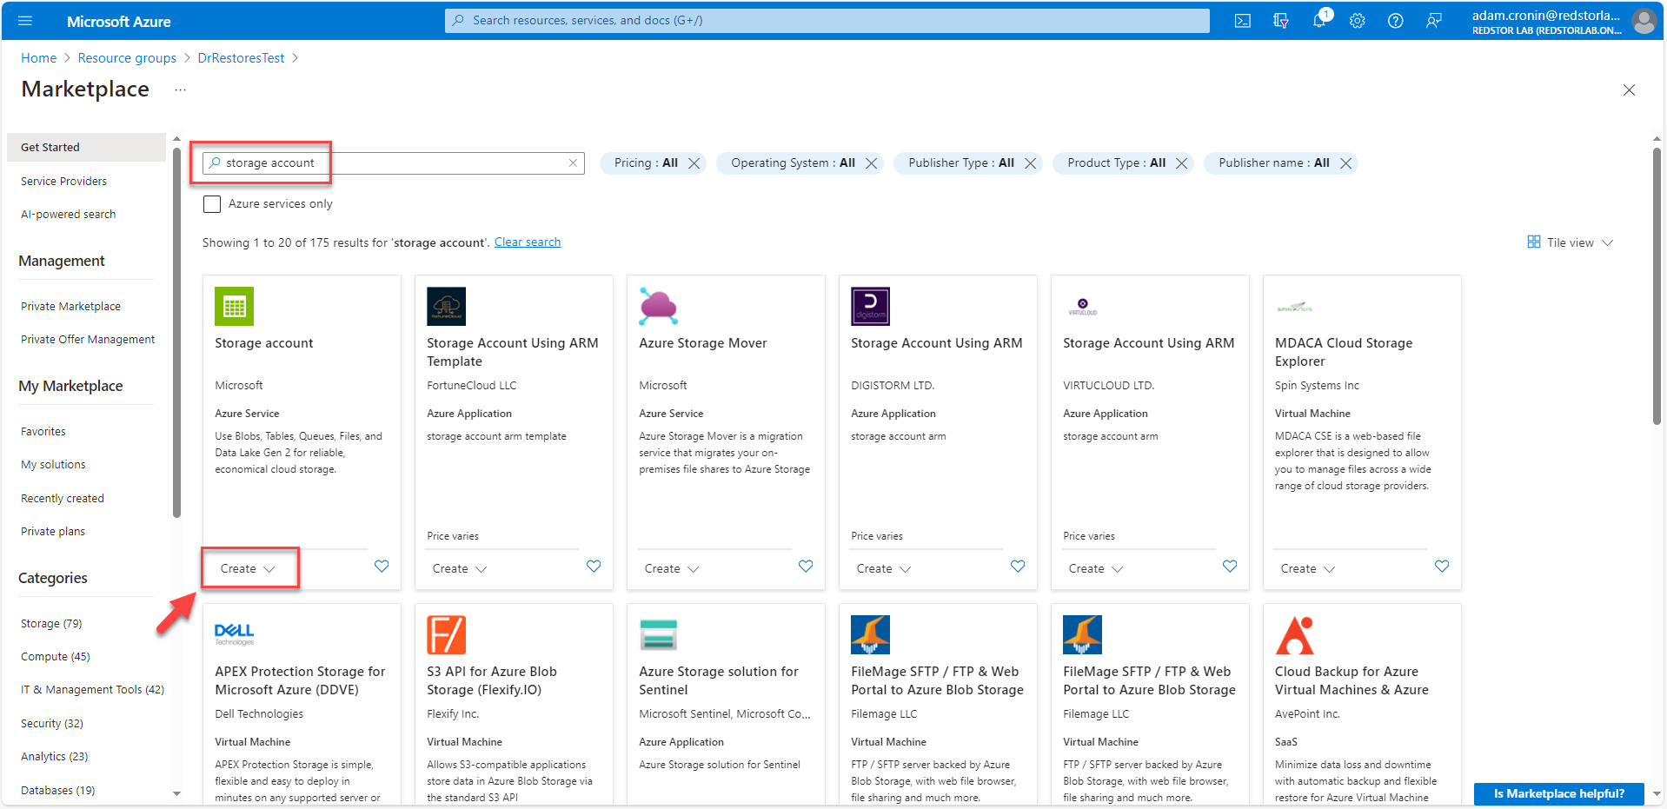The width and height of the screenshot is (1667, 809).
Task: Close the Marketplace blade
Action: [x=1630, y=90]
